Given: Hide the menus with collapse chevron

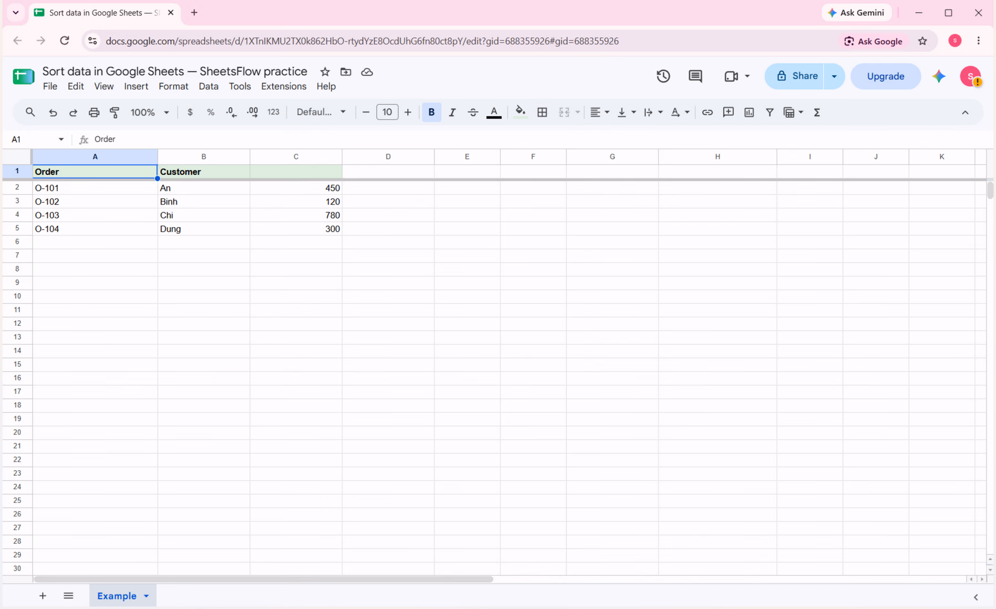Looking at the screenshot, I should point(965,112).
